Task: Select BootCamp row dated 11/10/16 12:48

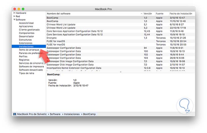Action: click(121, 21)
